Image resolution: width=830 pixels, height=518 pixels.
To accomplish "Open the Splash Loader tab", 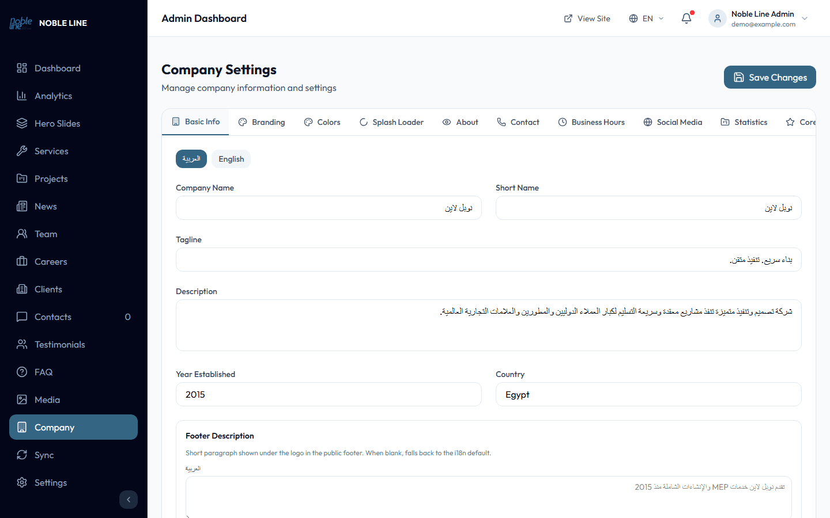I will 391,122.
